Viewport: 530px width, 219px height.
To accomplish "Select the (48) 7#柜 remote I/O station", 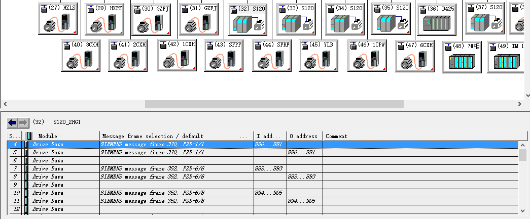I will click(x=462, y=57).
